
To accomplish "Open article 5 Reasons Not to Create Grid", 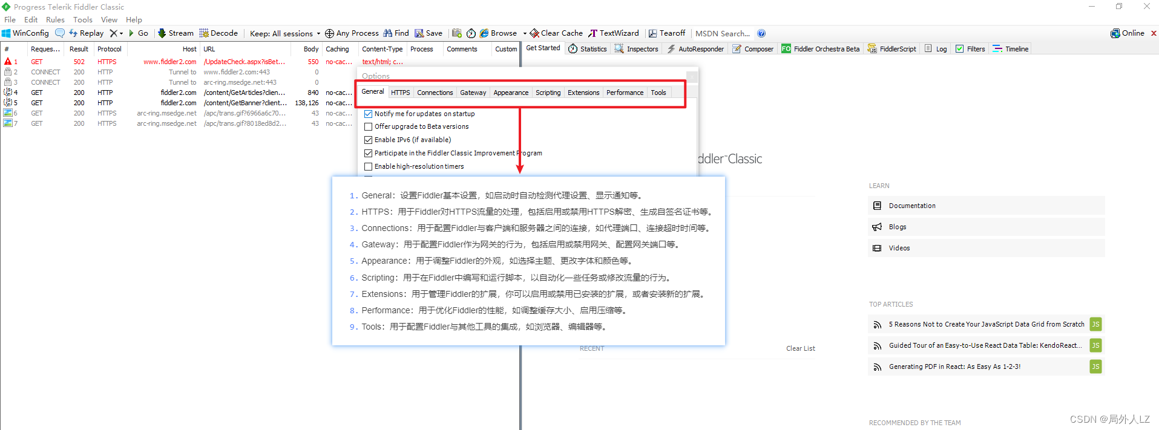I will coord(986,324).
